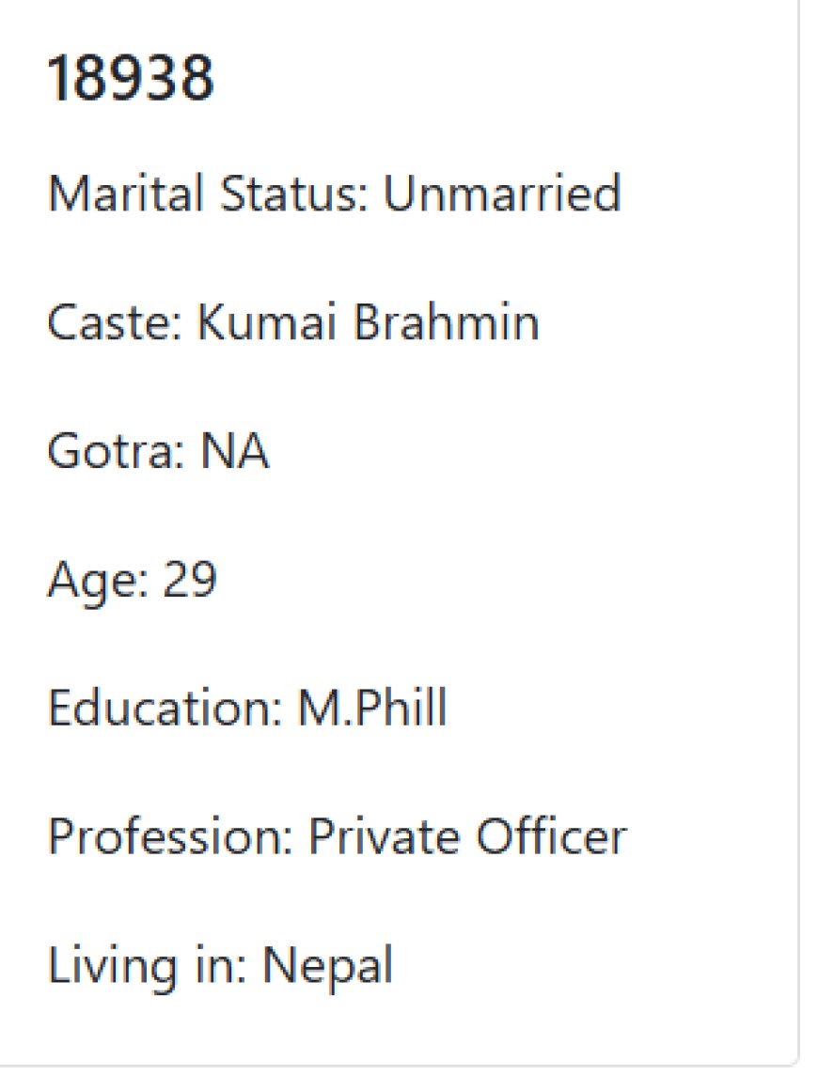Select the M.Phill education value
Screen dimensions: 818x1075
point(372,708)
